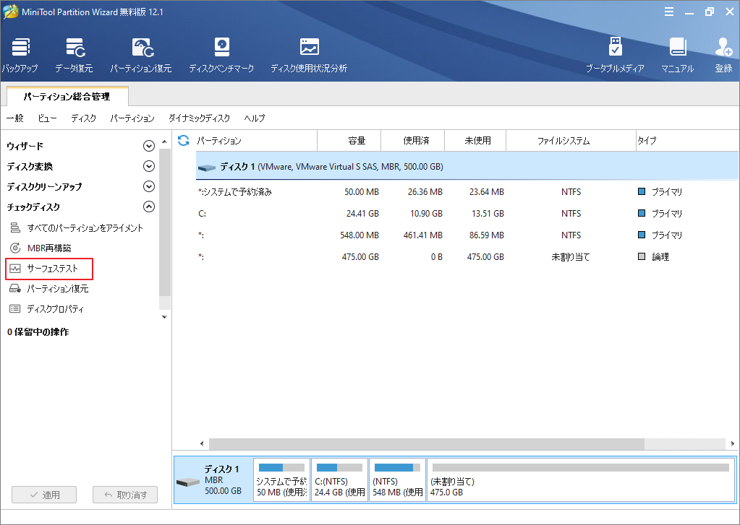740x525 pixels.
Task: Open パーティション復元 in top toolbar
Action: (141, 55)
